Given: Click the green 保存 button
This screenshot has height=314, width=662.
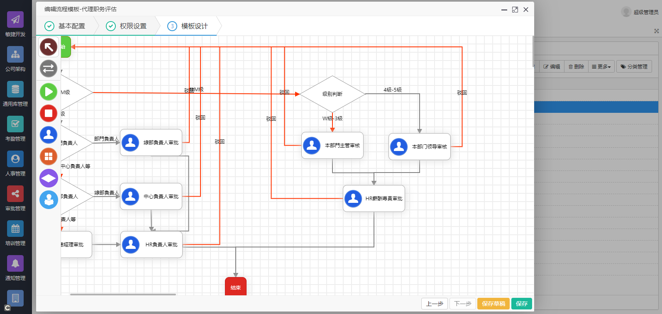Looking at the screenshot, I should coord(521,304).
